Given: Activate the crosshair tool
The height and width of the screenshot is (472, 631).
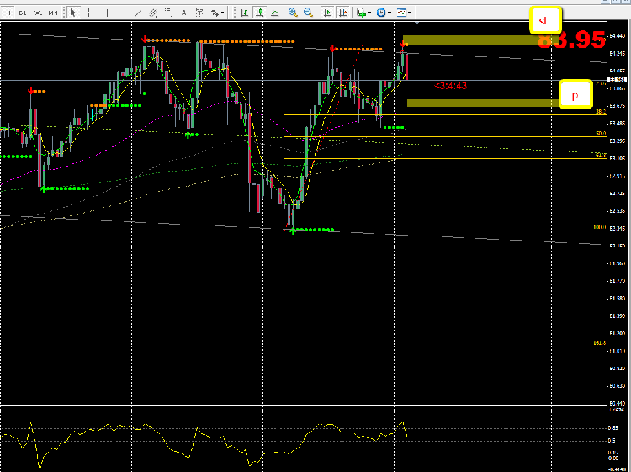Looking at the screenshot, I should [89, 13].
